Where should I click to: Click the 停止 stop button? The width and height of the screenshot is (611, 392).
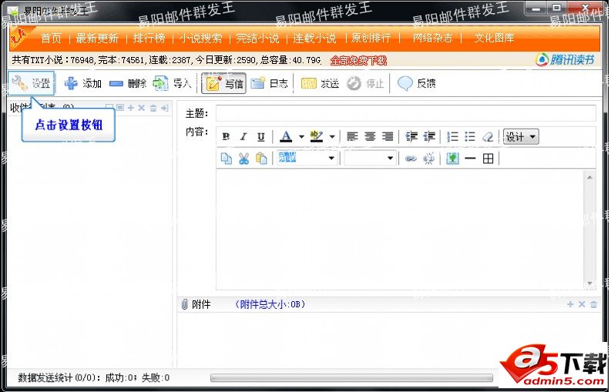pos(365,83)
